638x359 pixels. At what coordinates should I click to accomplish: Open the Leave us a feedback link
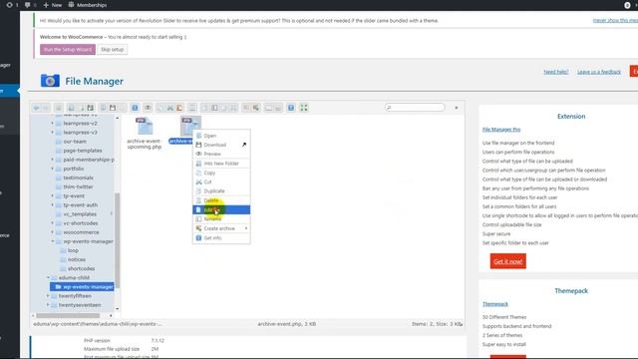click(599, 72)
